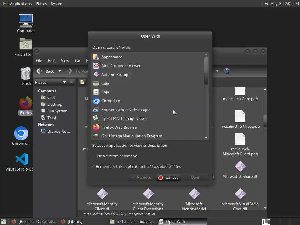This screenshot has height=225, width=300.
Task: Open the File menu in Caja
Action: (39, 61)
